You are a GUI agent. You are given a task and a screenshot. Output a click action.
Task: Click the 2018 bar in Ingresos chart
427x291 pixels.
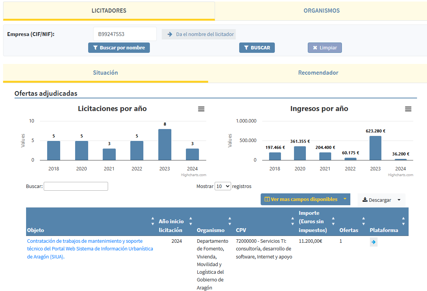(x=275, y=156)
